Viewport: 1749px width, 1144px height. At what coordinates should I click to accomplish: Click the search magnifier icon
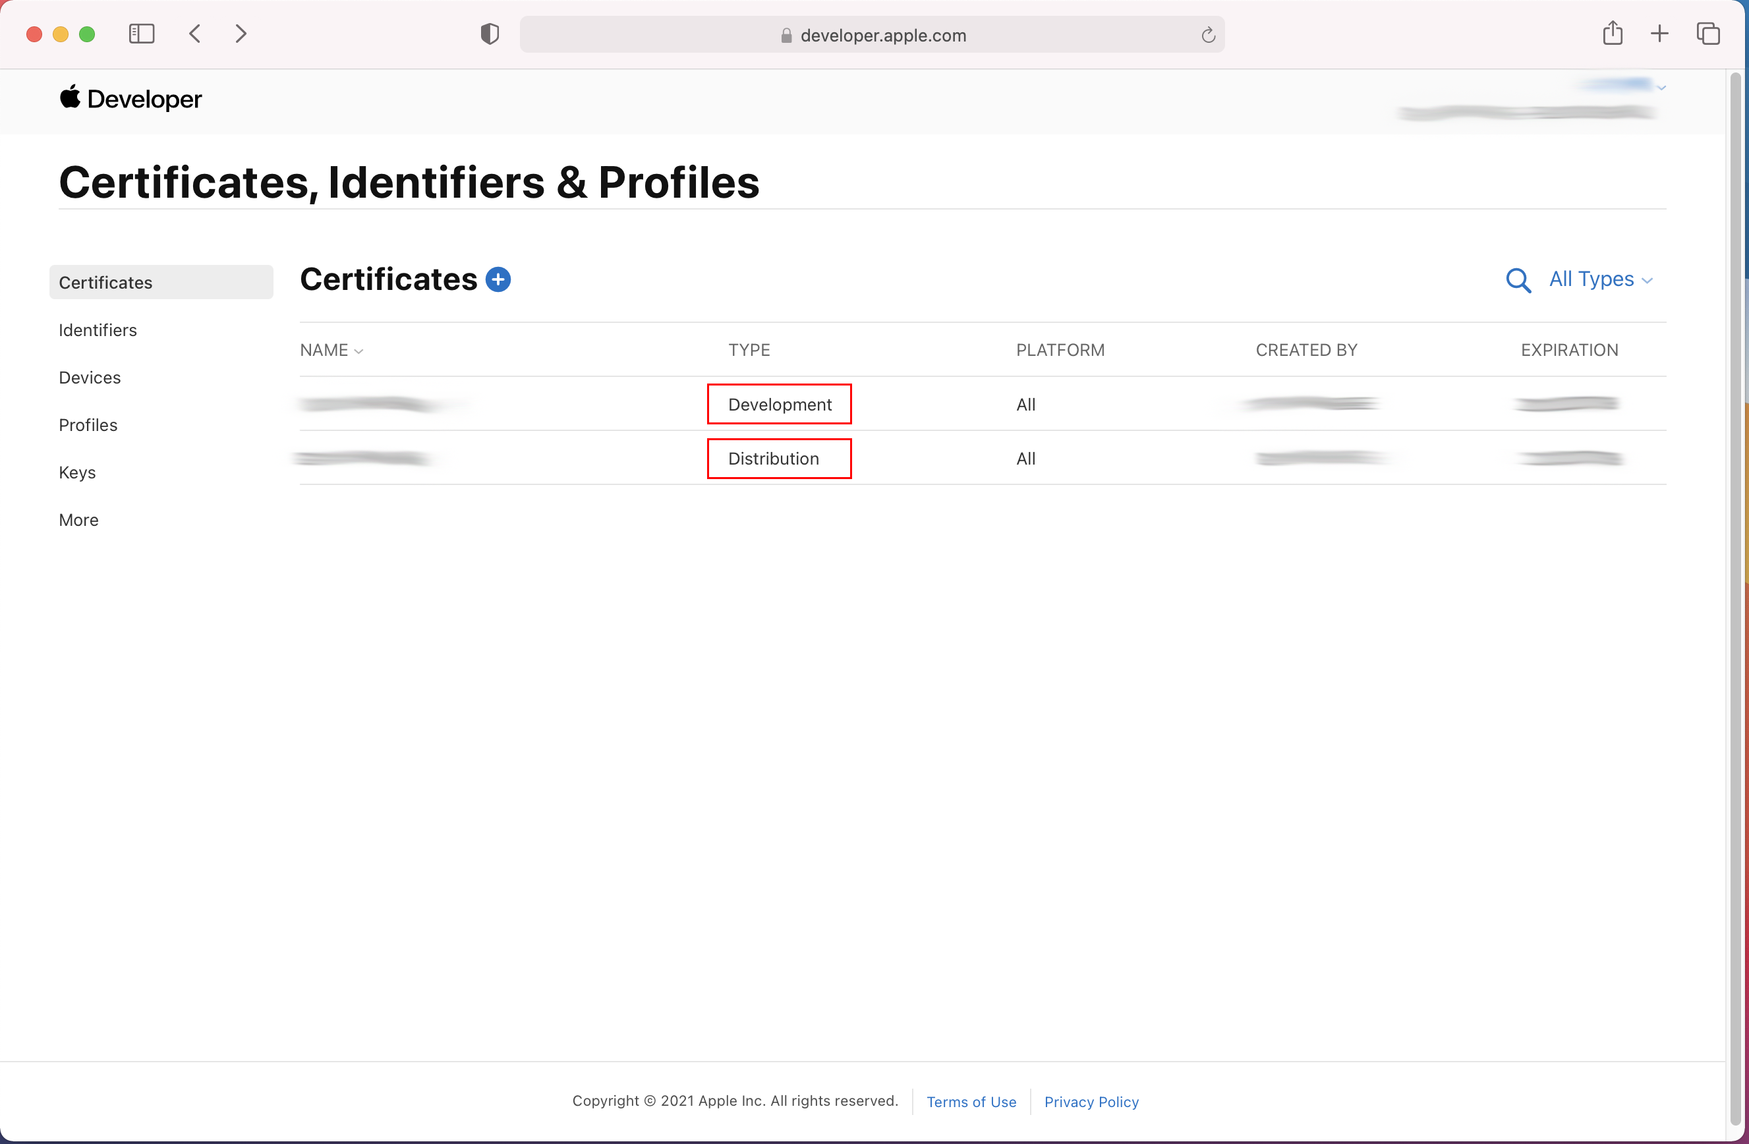point(1518,280)
